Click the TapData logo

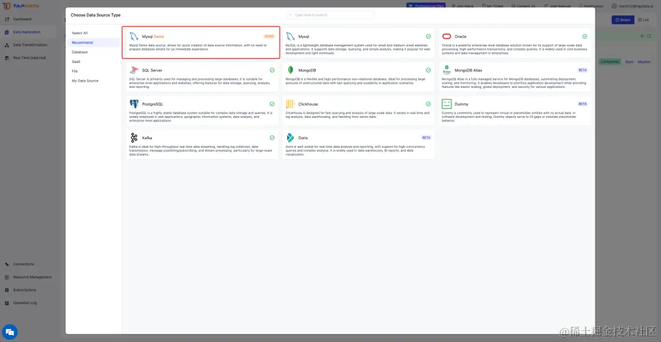tap(21, 6)
